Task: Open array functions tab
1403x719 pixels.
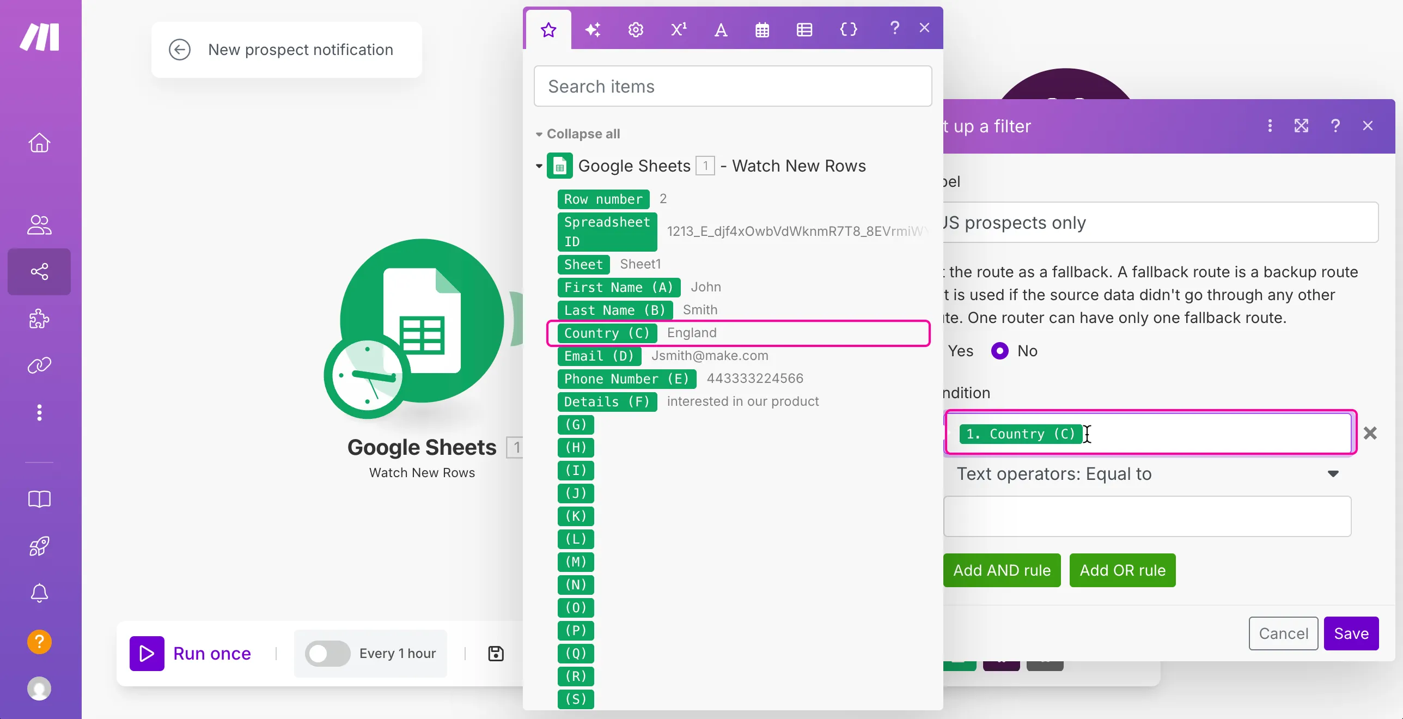Action: (x=804, y=29)
